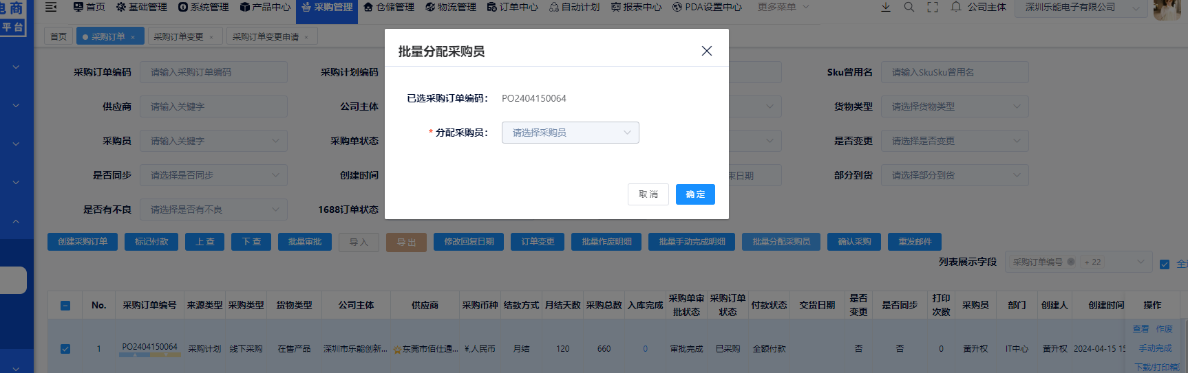Screen dimensions: 1188x373
Task: Open the 分配采购员 dropdown in dialog
Action: click(571, 133)
